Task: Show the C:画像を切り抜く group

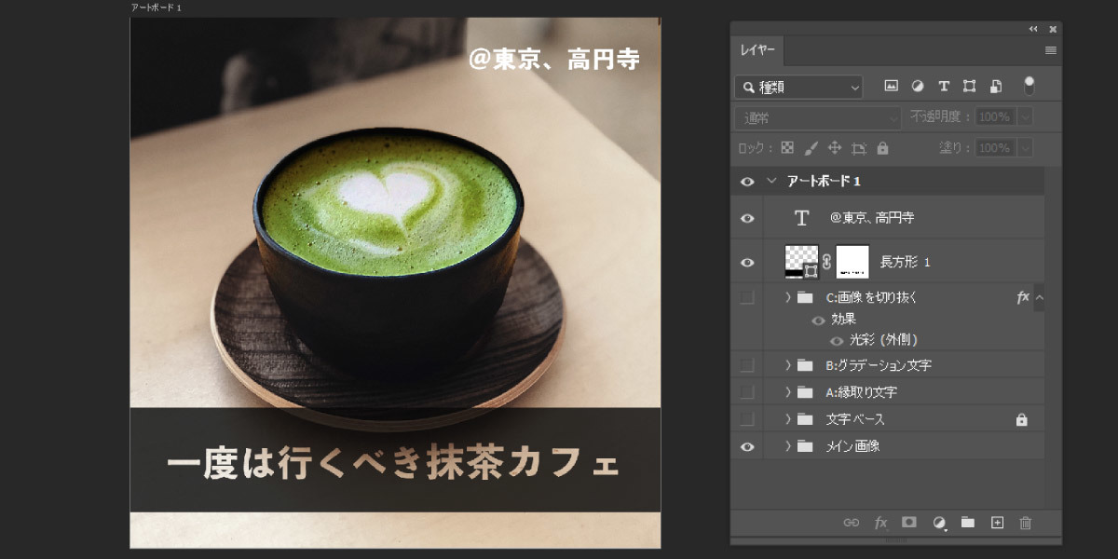Action: pos(747,297)
